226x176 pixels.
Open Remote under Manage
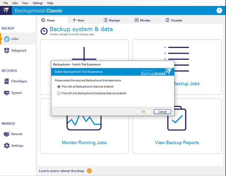[x=17, y=134]
